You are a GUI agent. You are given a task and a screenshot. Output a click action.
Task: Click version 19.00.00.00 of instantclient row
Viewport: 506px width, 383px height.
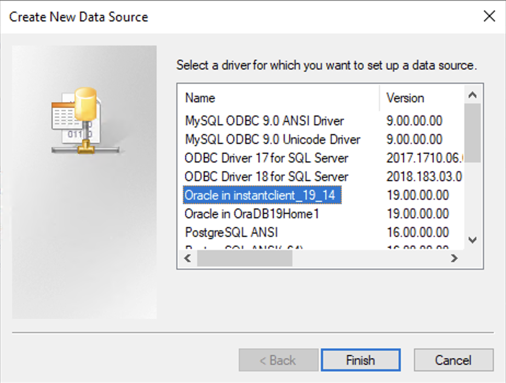point(418,195)
